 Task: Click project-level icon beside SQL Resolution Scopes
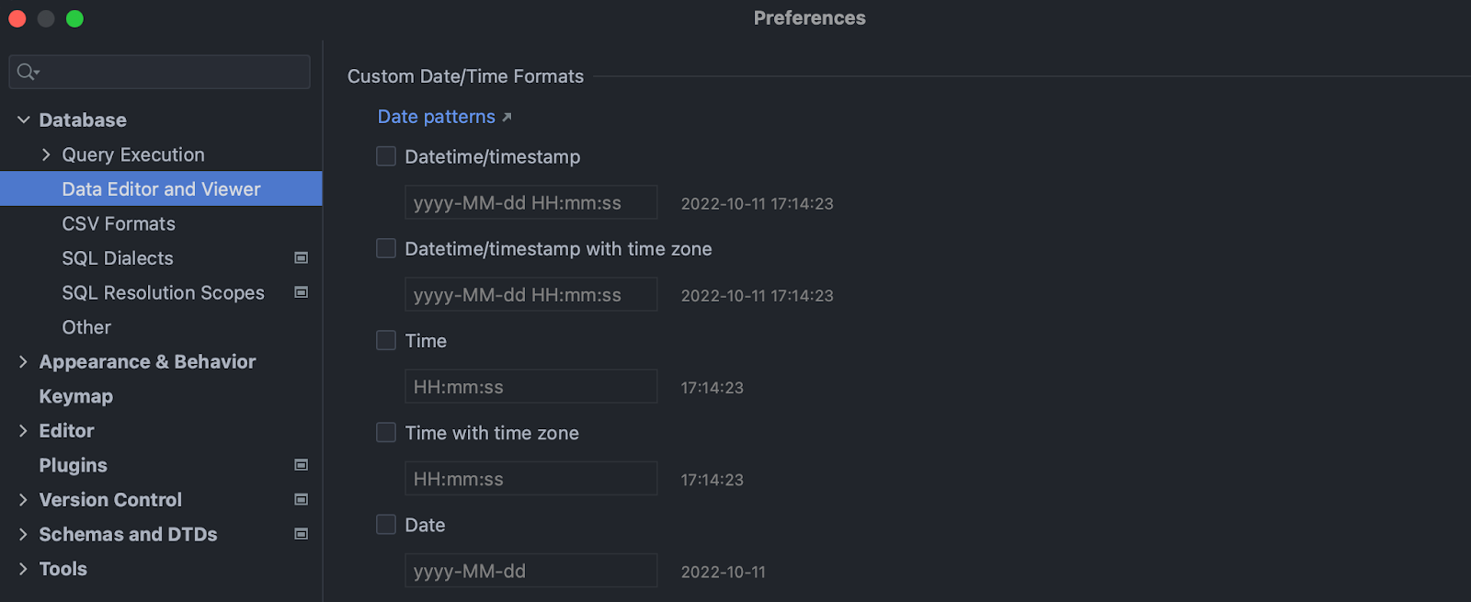coord(301,292)
